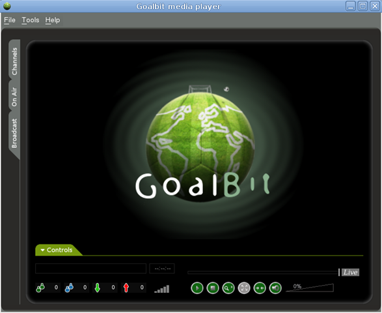Image resolution: width=382 pixels, height=313 pixels.
Task: Maximize the Goalbit media player window
Action: click(362, 6)
